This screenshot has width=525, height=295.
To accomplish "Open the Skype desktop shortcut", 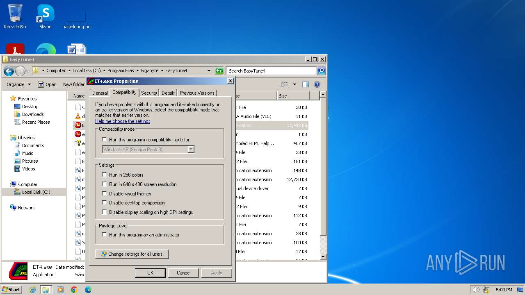I will point(45,16).
